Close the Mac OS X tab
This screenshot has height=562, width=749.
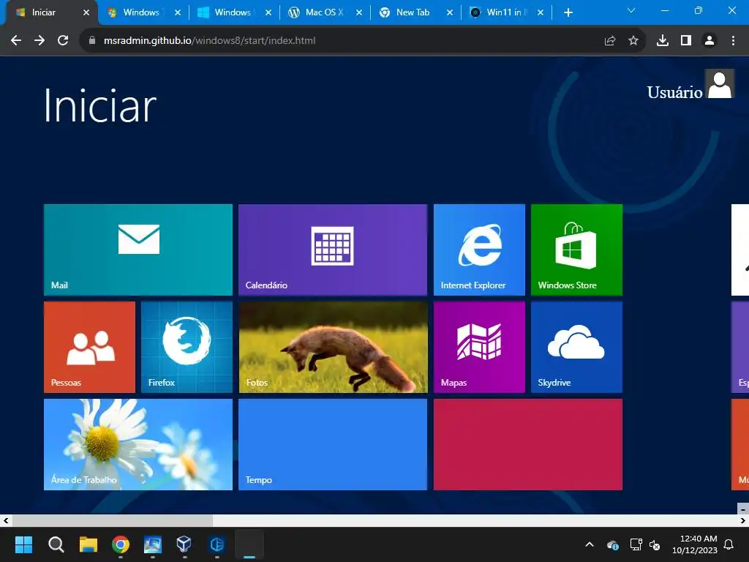click(x=358, y=12)
